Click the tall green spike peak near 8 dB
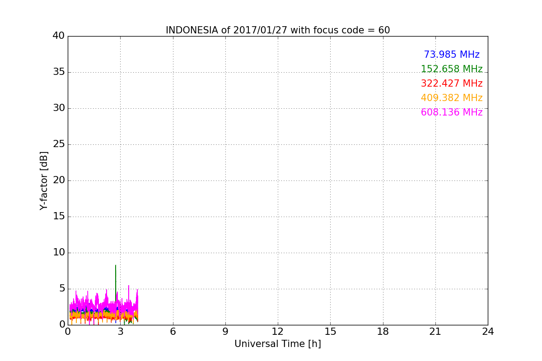Image resolution: width=542 pixels, height=361 pixels. tap(116, 266)
